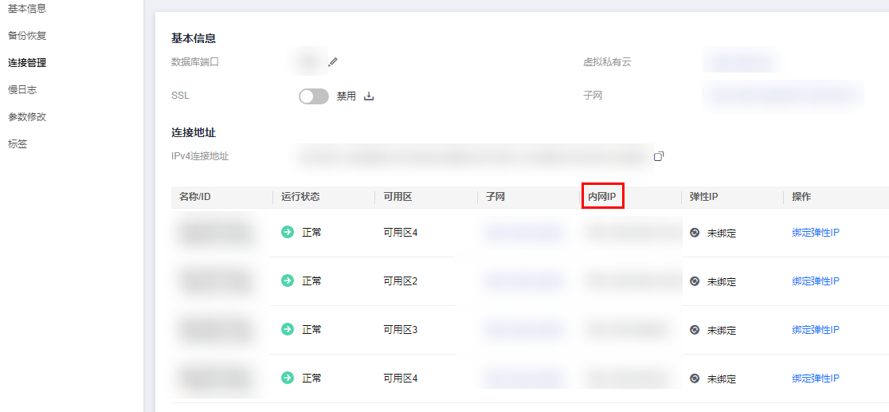Bind elastic IP for the 可用区3 node
The image size is (889, 412).
816,330
